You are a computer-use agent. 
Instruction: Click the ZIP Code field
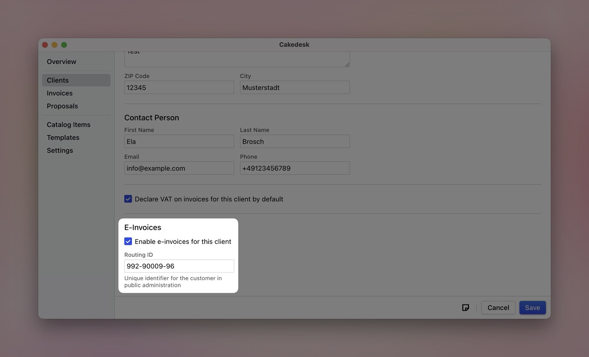(179, 87)
